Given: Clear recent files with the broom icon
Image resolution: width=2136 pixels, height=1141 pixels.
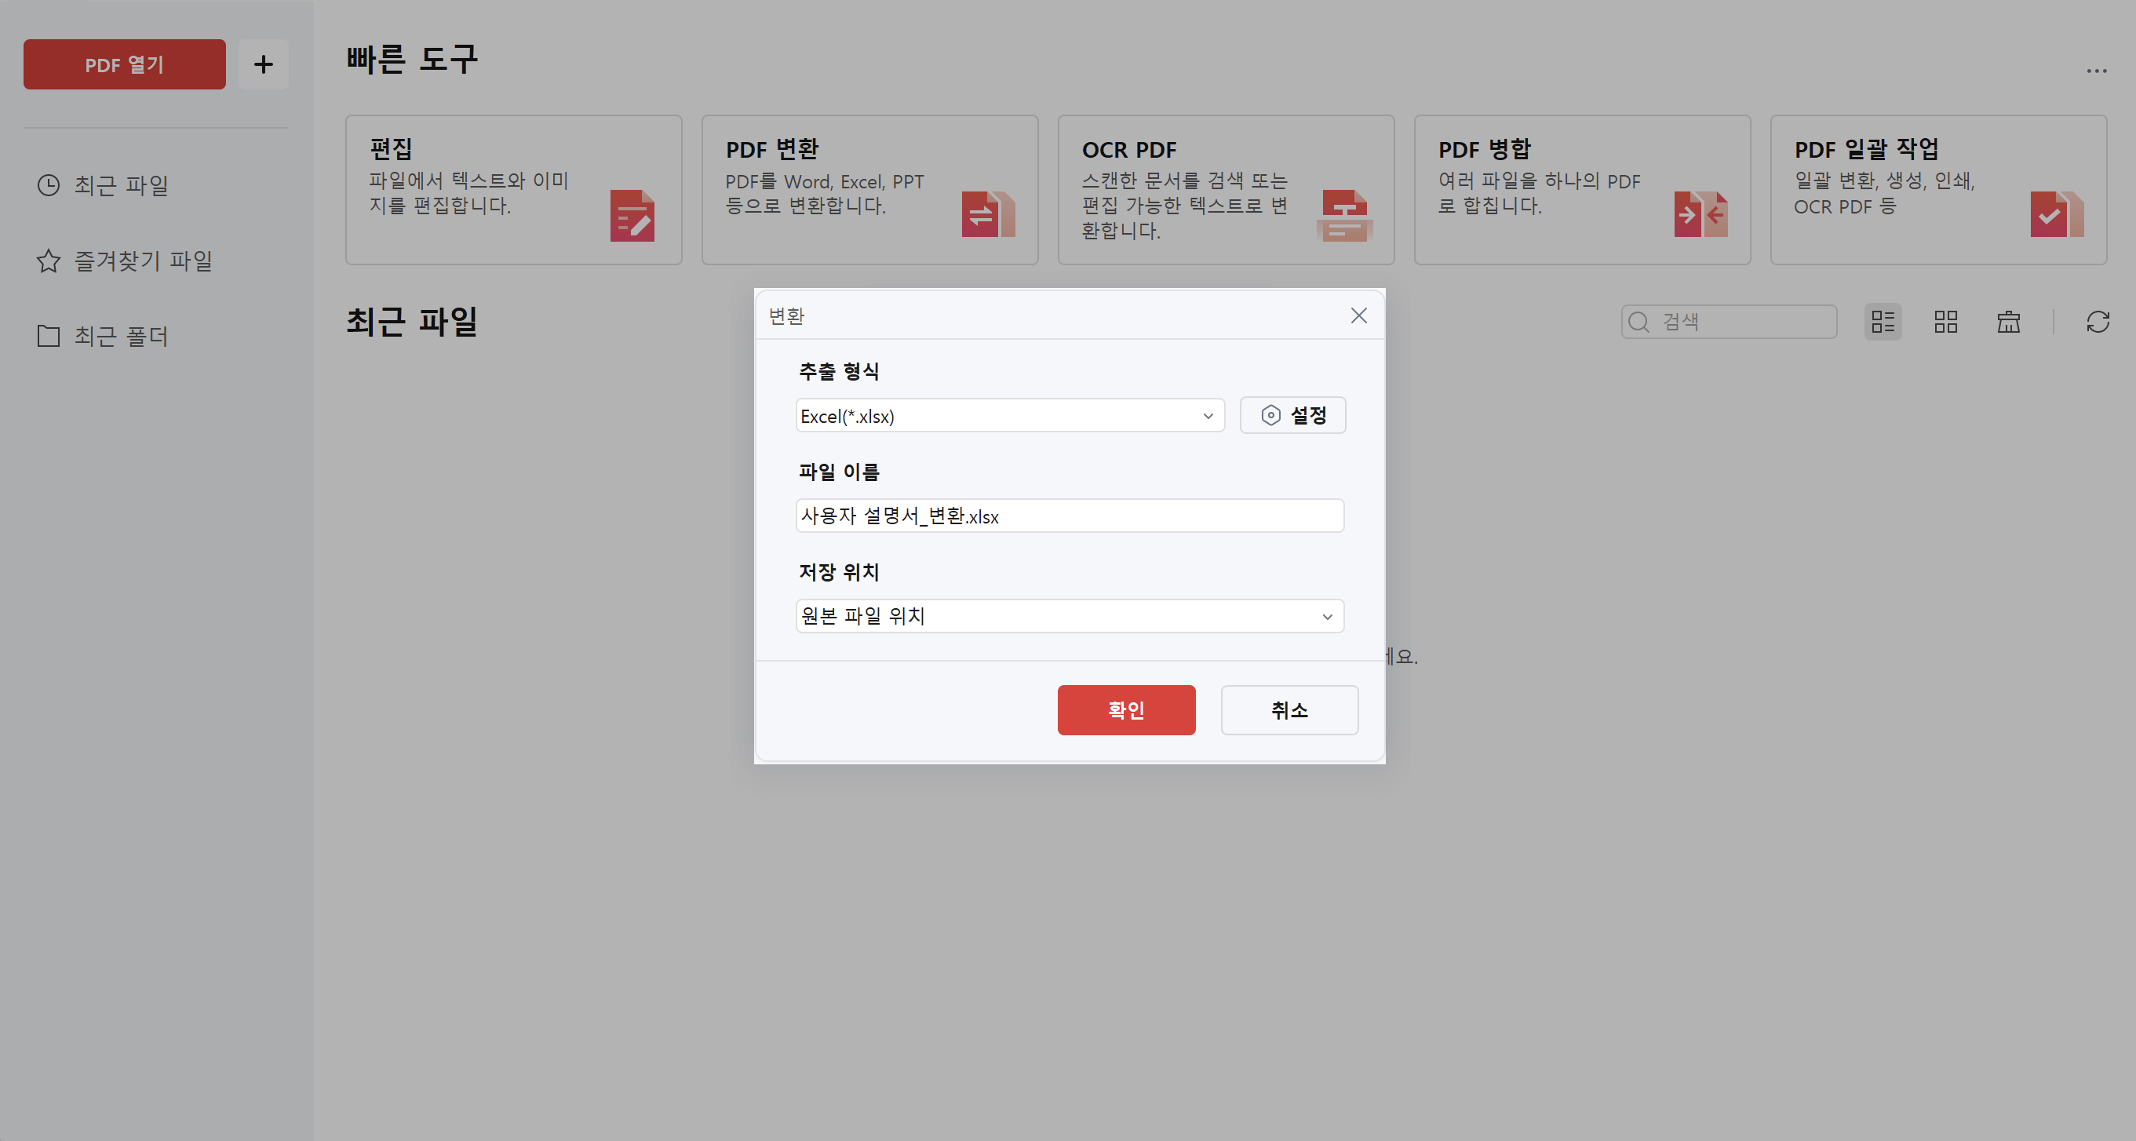Looking at the screenshot, I should tap(2007, 322).
